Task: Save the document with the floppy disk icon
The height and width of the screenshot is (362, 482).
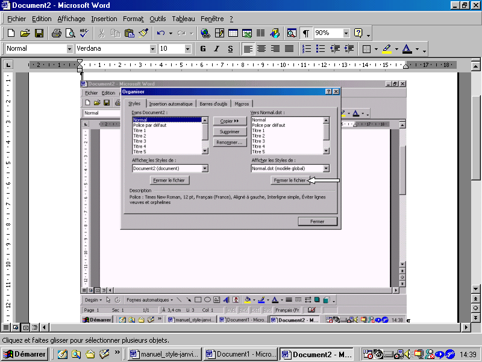Action: point(39,33)
